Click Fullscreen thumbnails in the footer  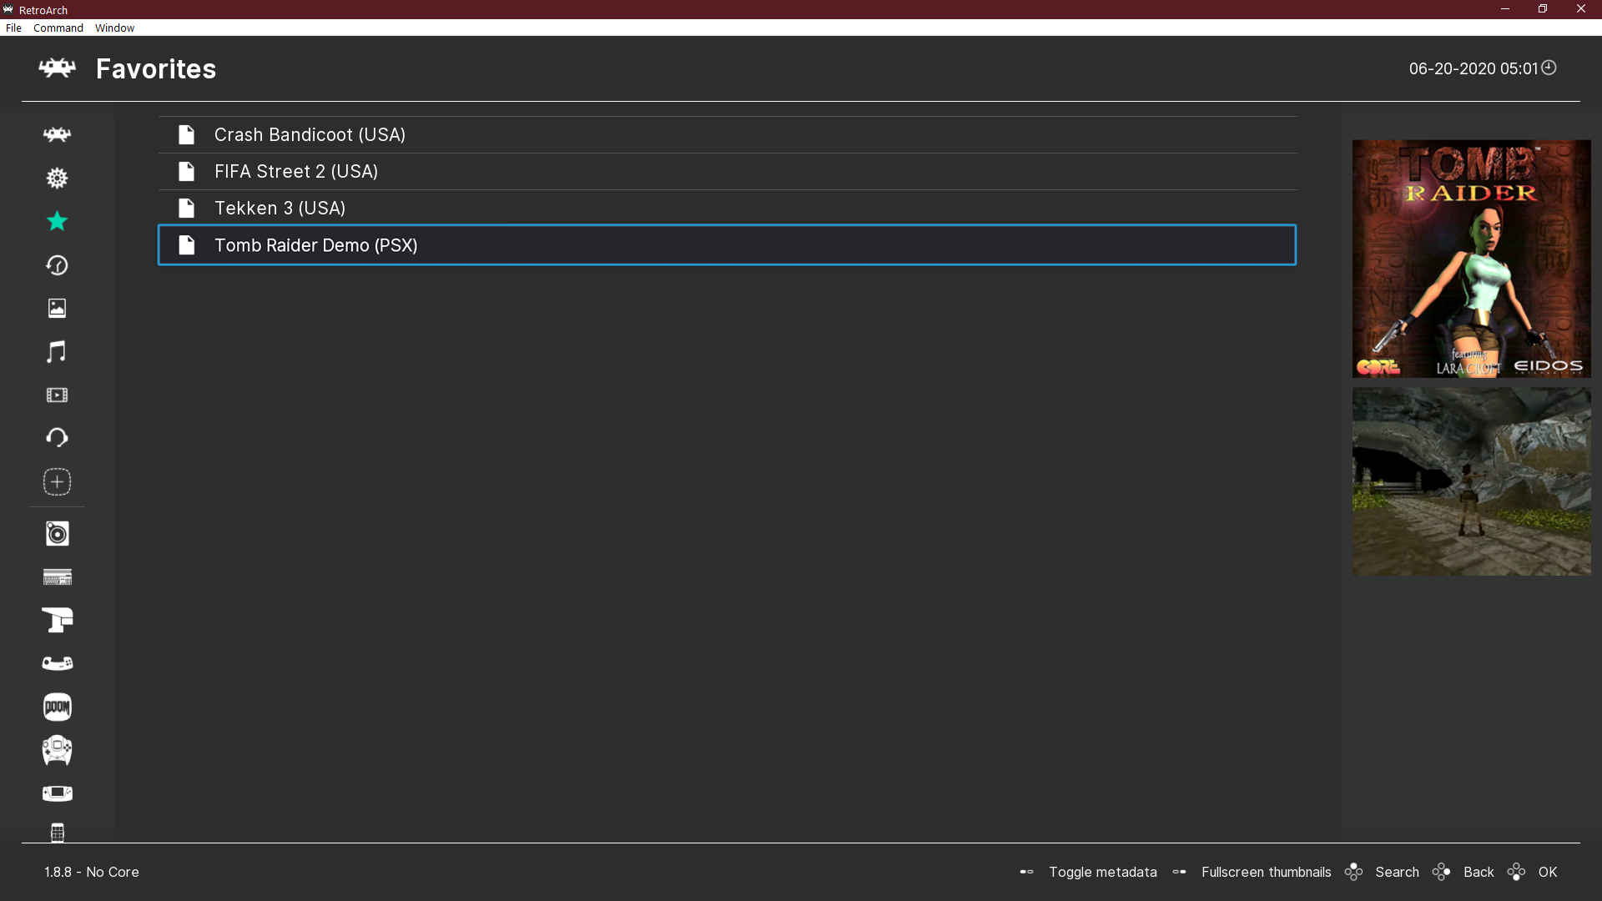click(1266, 872)
